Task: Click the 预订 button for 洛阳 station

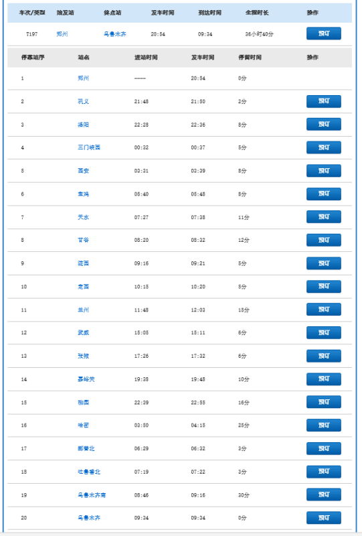Action: tap(323, 125)
